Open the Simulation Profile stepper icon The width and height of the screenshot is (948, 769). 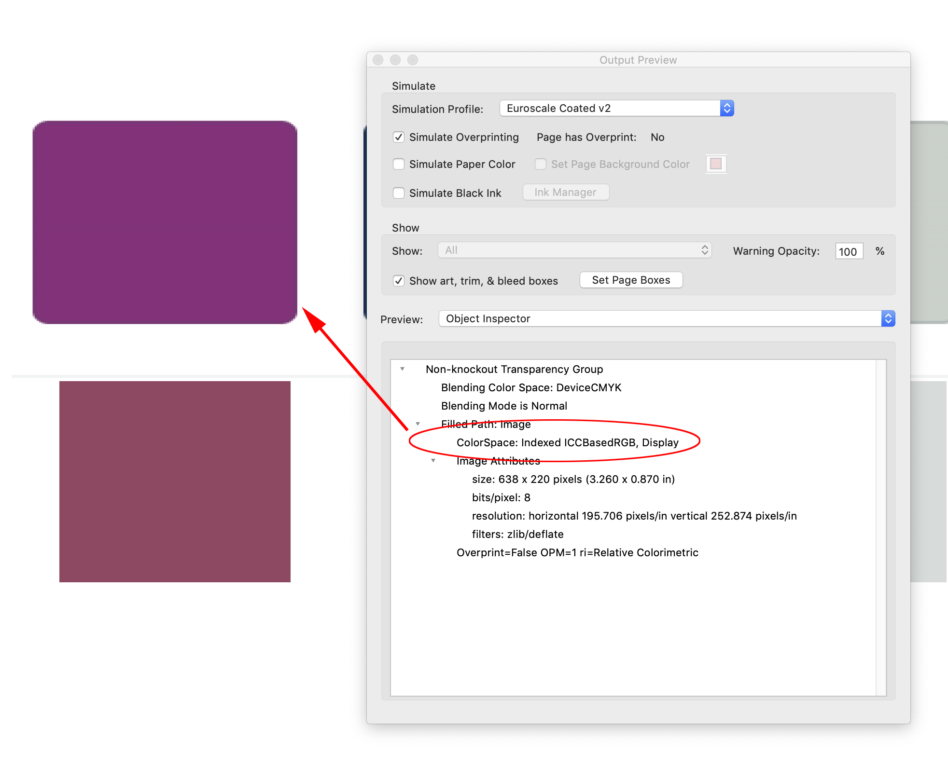pos(727,108)
